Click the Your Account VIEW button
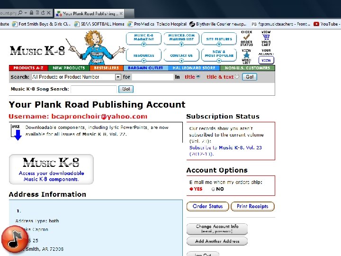This screenshot has width=341, height=256. point(266,60)
